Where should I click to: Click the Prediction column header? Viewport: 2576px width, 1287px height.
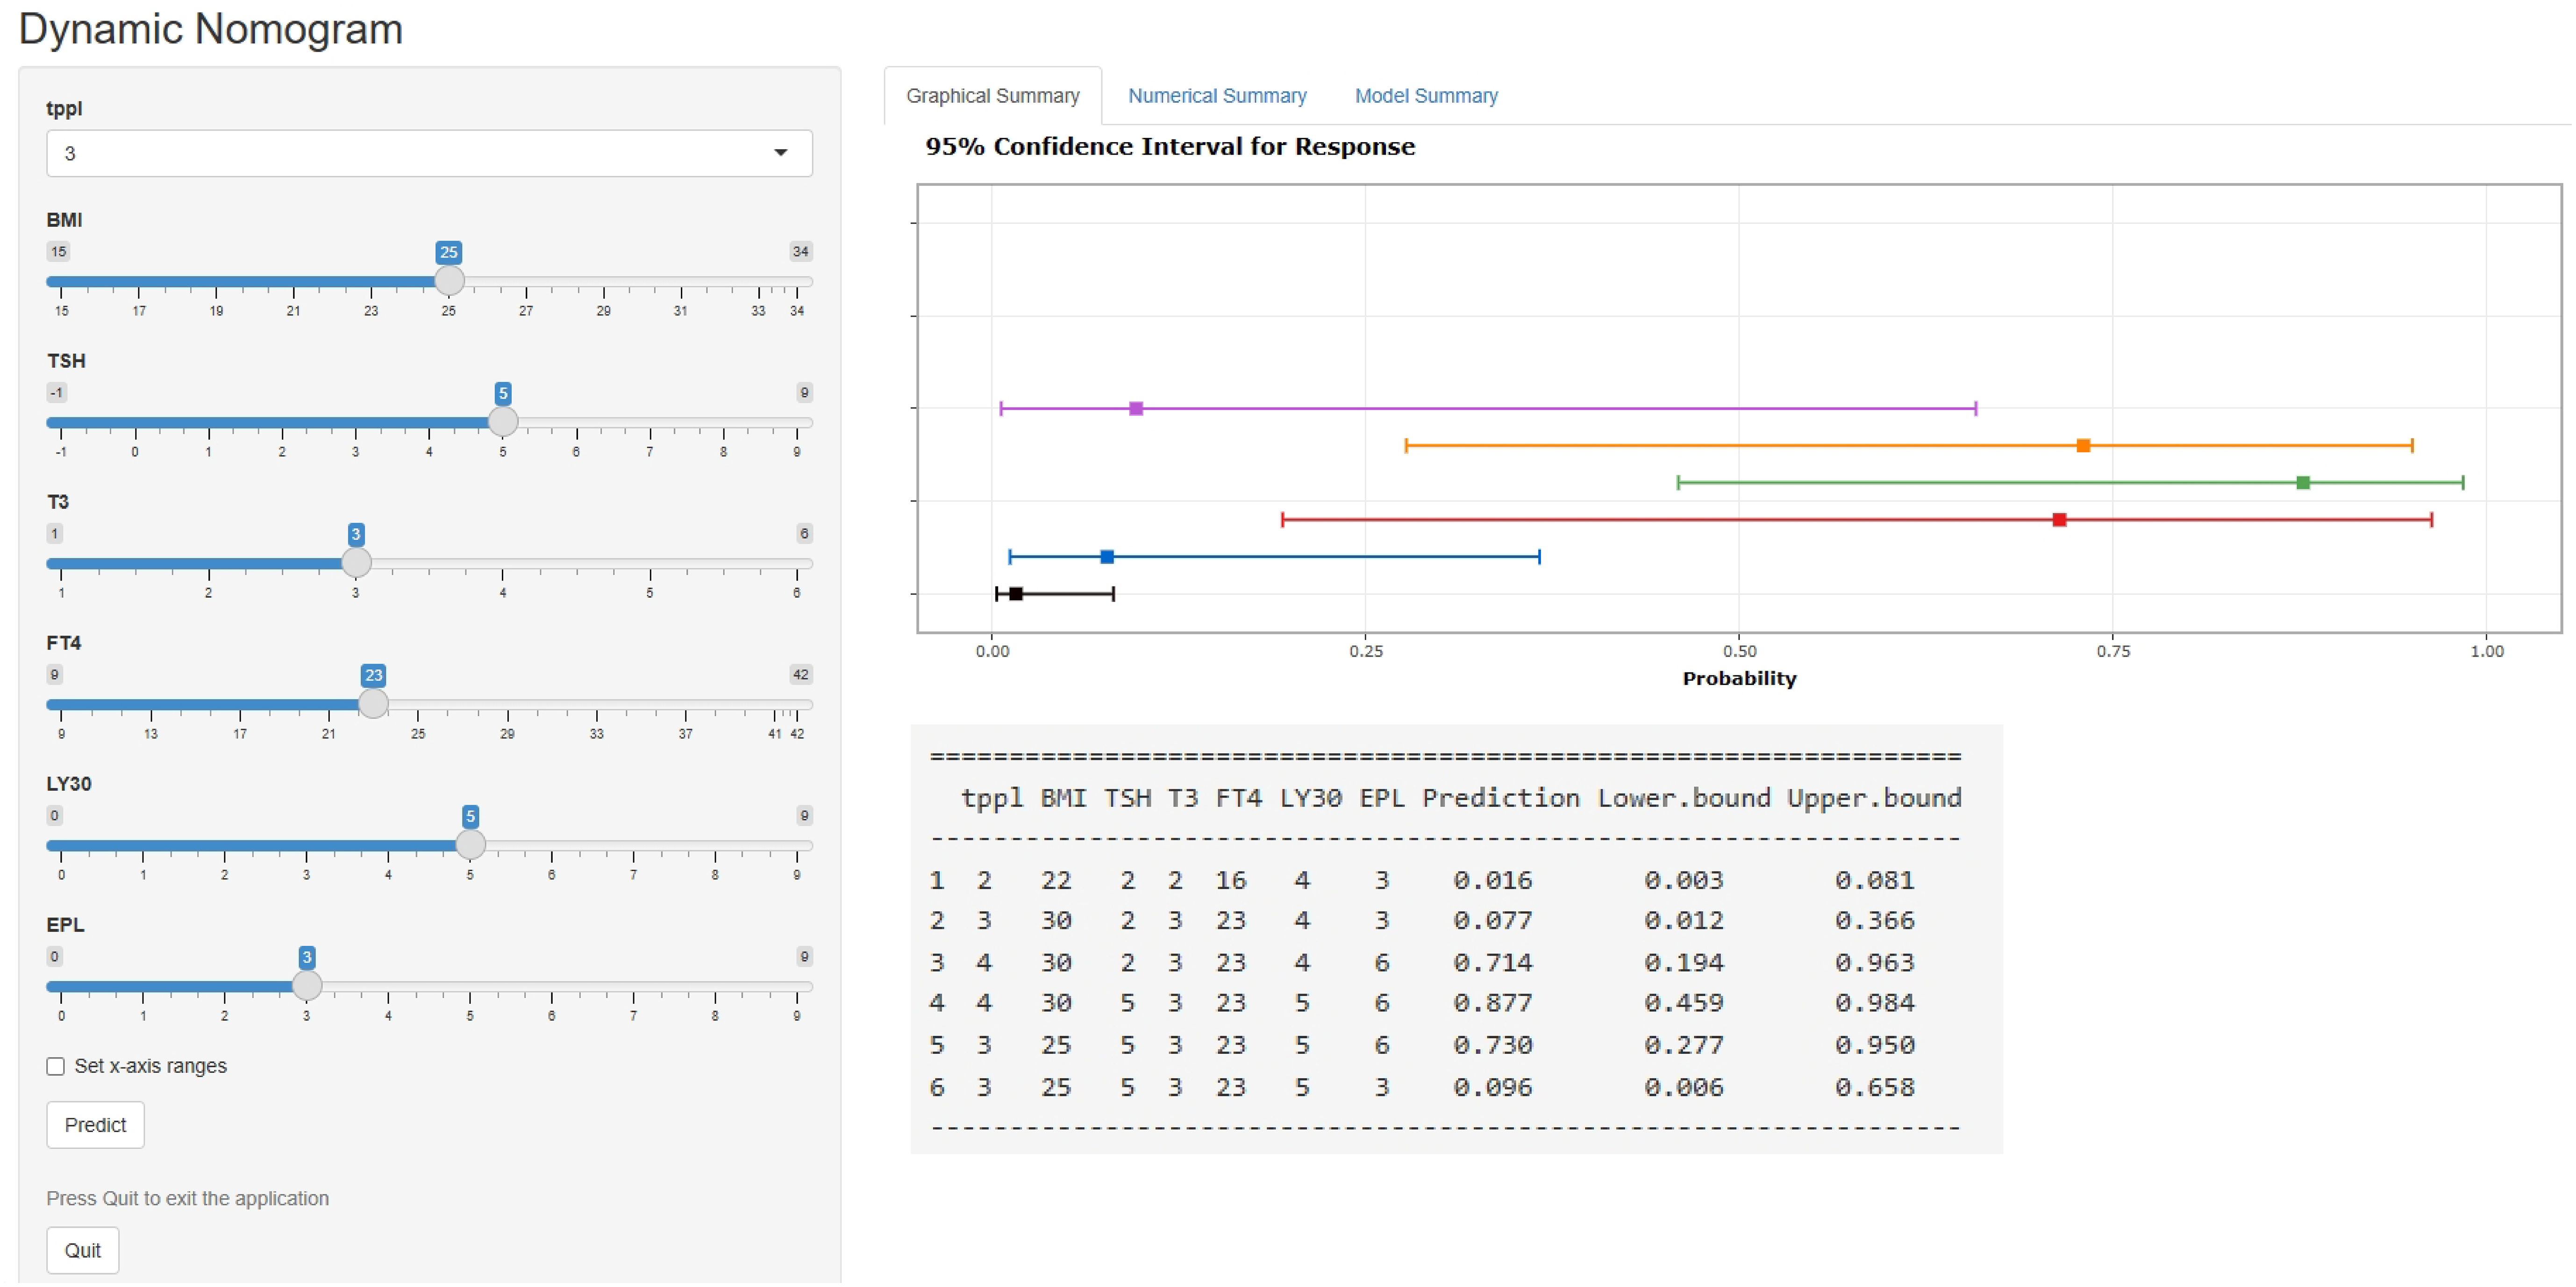coord(1501,798)
